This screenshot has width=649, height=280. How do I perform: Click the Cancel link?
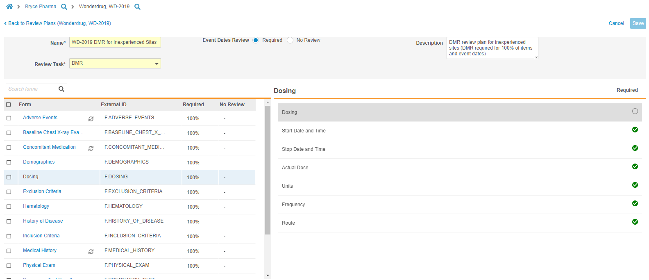616,23
